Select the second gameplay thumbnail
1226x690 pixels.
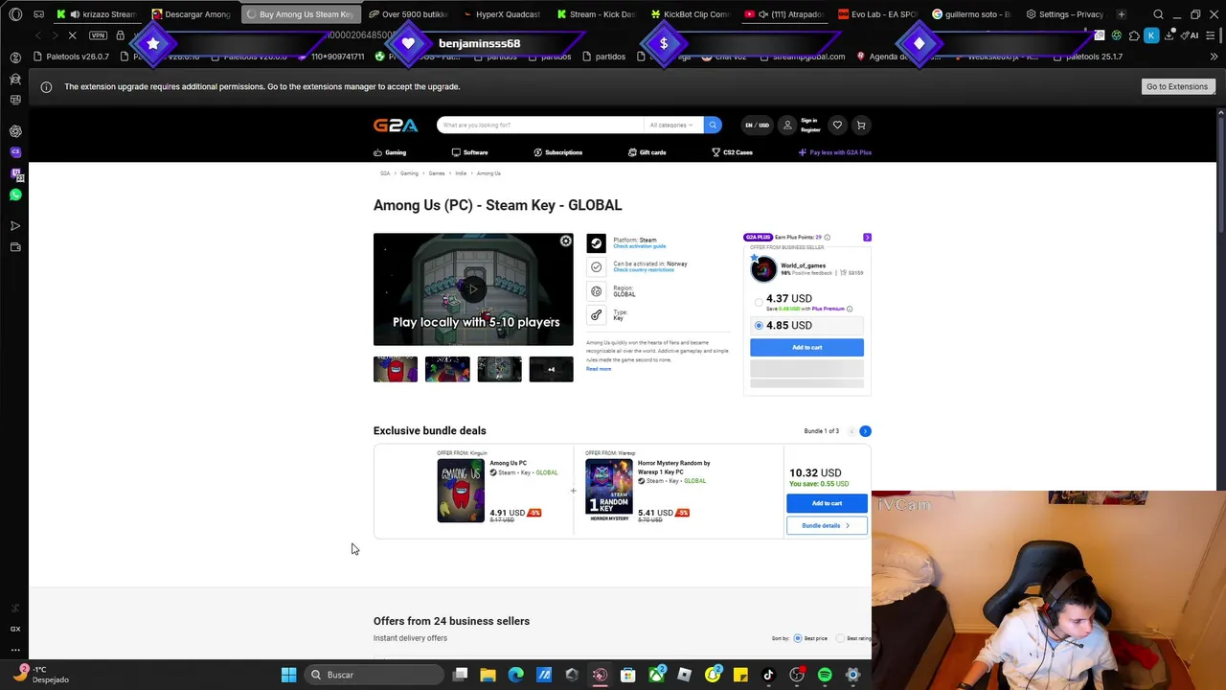click(447, 369)
